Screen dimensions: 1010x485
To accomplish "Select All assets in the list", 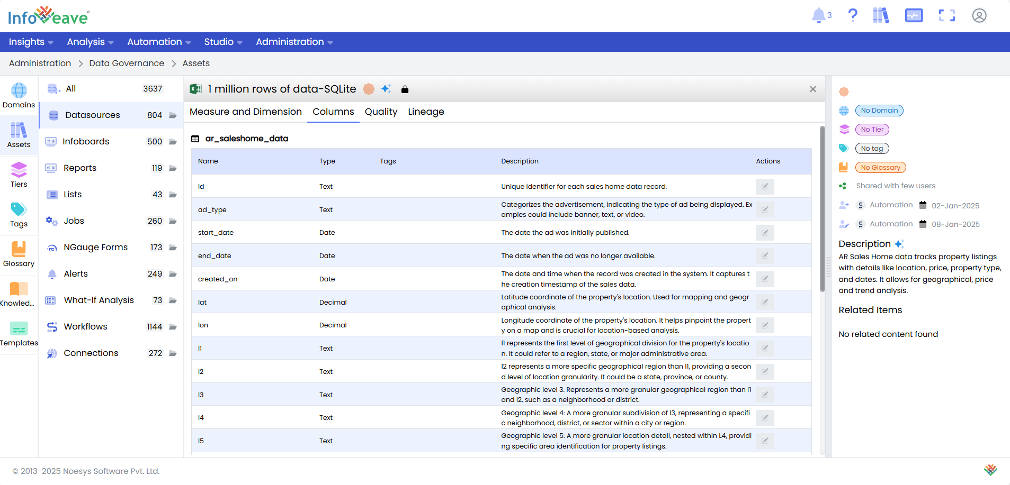I will coord(111,89).
